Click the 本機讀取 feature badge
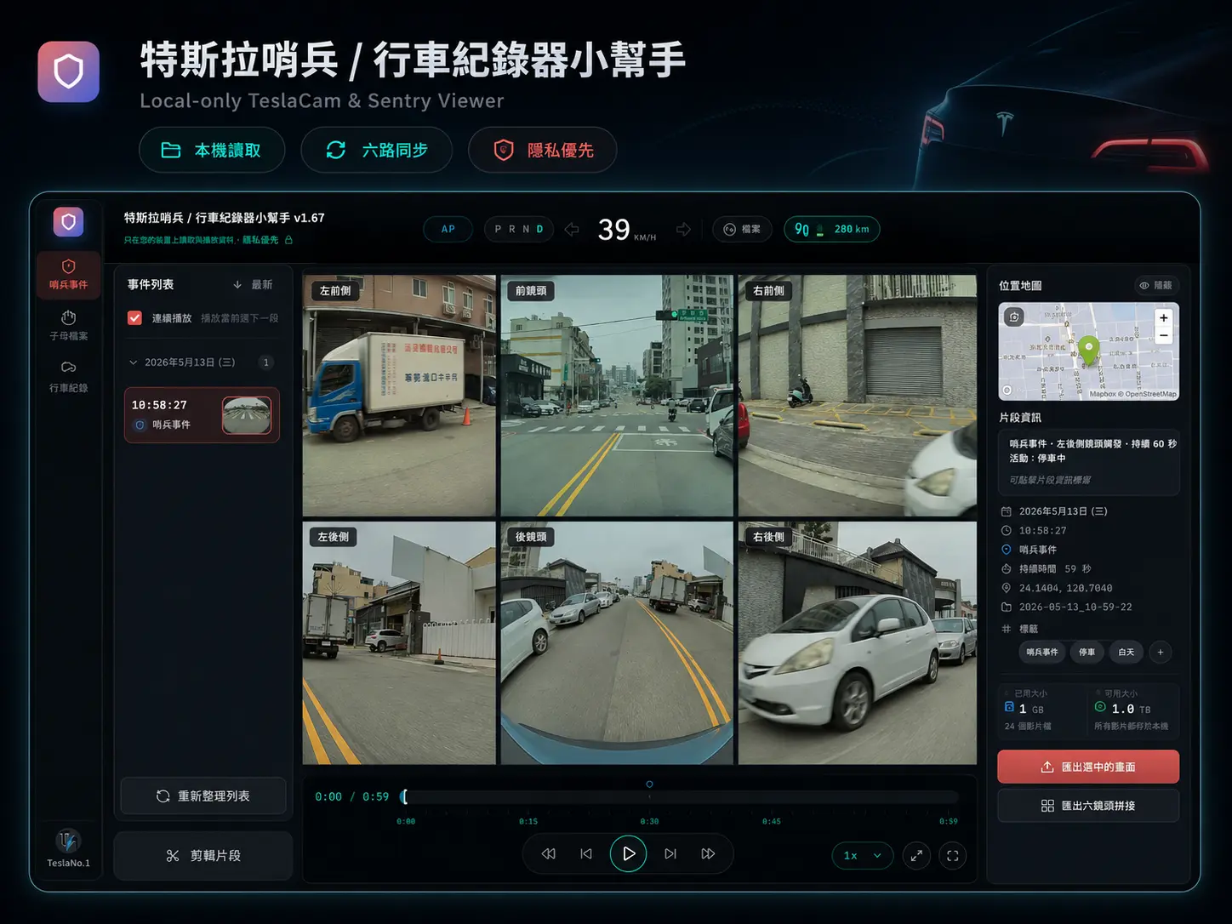The width and height of the screenshot is (1232, 924). pyautogui.click(x=212, y=150)
